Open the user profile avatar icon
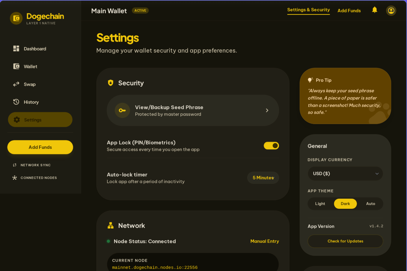The image size is (407, 271). coord(391,11)
